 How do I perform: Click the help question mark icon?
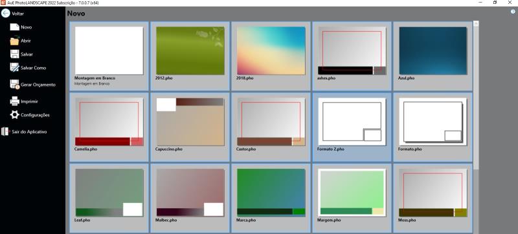pyautogui.click(x=513, y=12)
